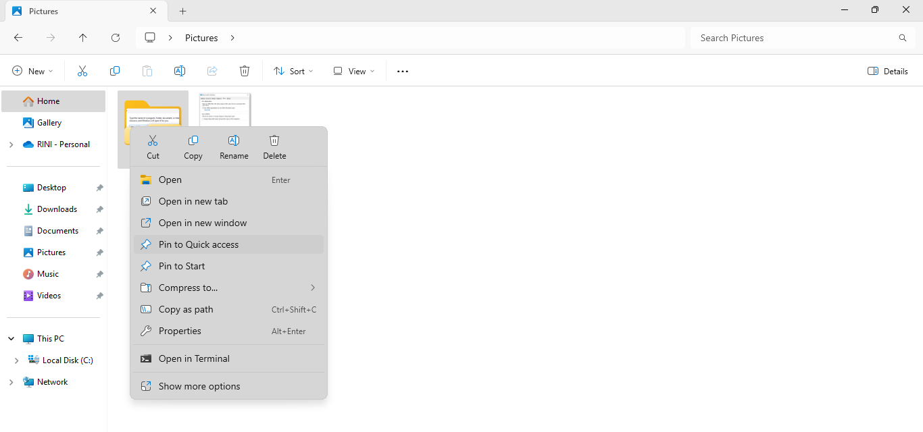Click the Cut icon in context menu
Screen dimensions: 923x432
click(153, 146)
